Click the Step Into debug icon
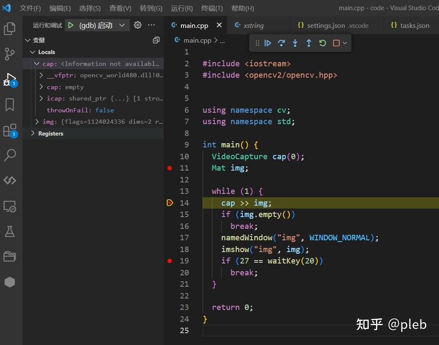439x345 pixels. coord(295,43)
